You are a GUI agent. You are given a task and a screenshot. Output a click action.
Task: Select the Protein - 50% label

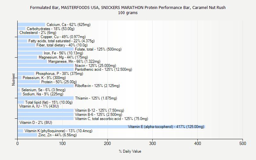[59, 82]
